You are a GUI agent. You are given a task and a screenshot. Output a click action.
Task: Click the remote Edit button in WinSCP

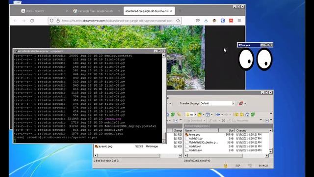[212, 120]
